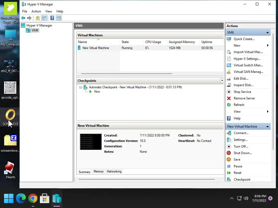The width and height of the screenshot is (278, 208).
Task: Click the Edit Disk icon
Action: pos(229,79)
